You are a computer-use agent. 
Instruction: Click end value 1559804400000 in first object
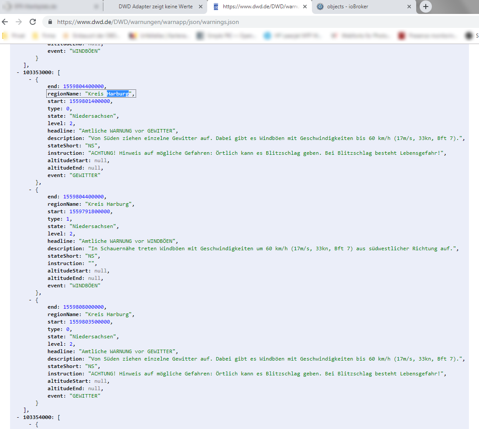(x=83, y=86)
